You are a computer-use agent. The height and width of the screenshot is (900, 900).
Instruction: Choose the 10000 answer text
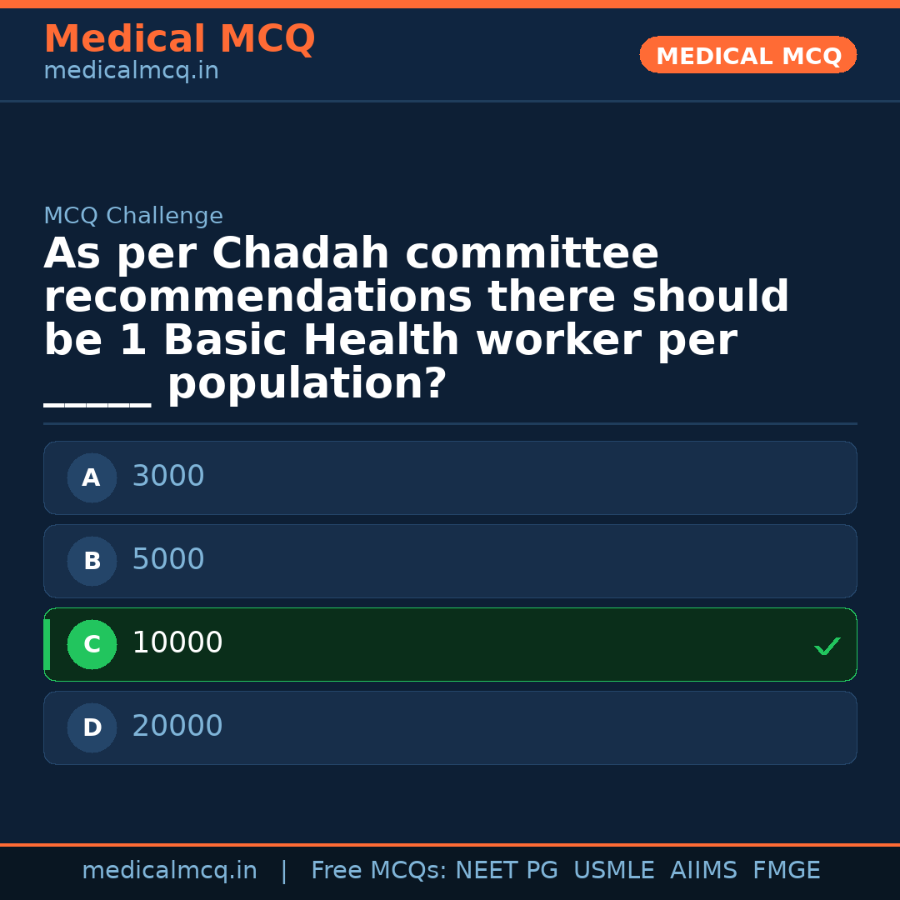(177, 643)
